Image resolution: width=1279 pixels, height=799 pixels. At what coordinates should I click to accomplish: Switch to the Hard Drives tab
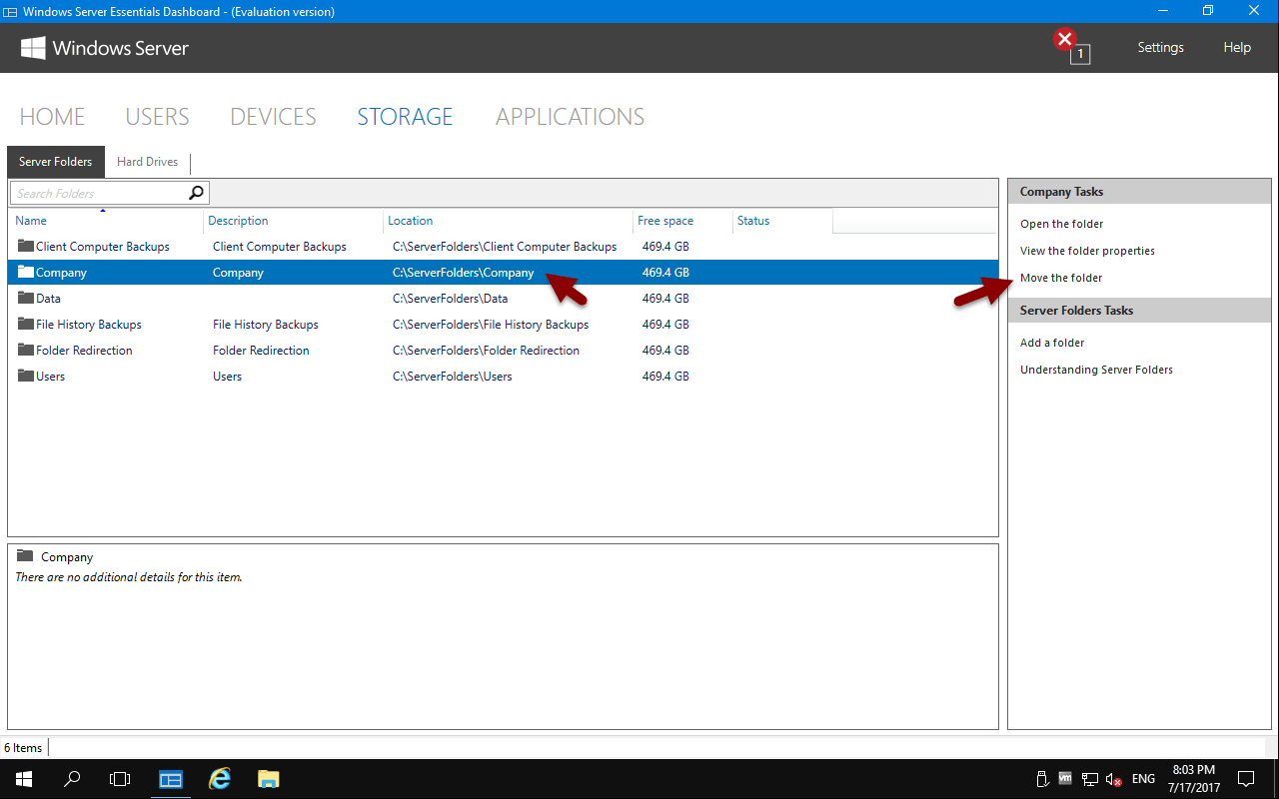147,162
